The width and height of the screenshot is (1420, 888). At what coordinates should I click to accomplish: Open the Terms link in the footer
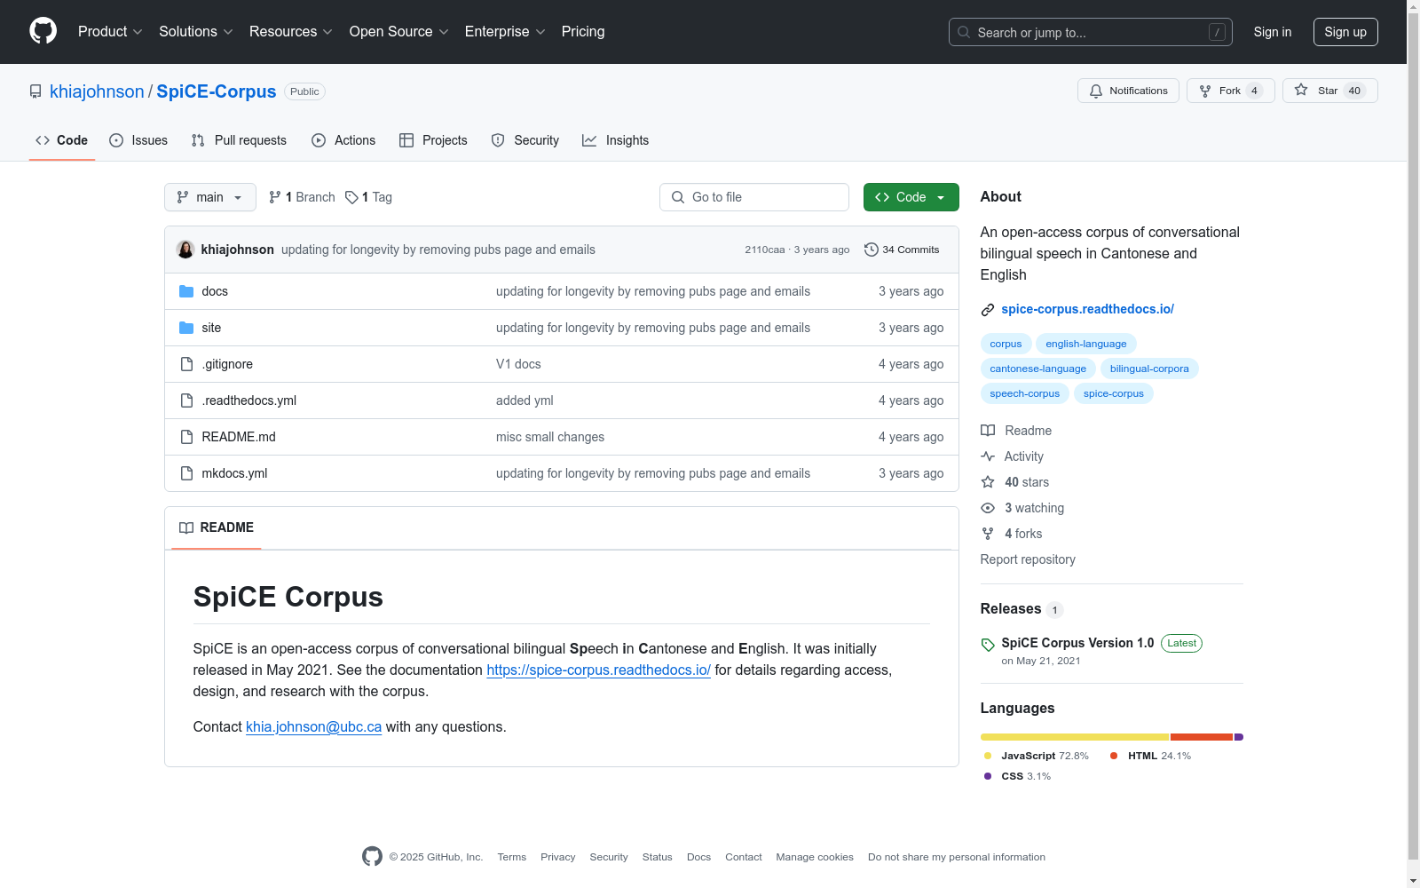pos(512,857)
